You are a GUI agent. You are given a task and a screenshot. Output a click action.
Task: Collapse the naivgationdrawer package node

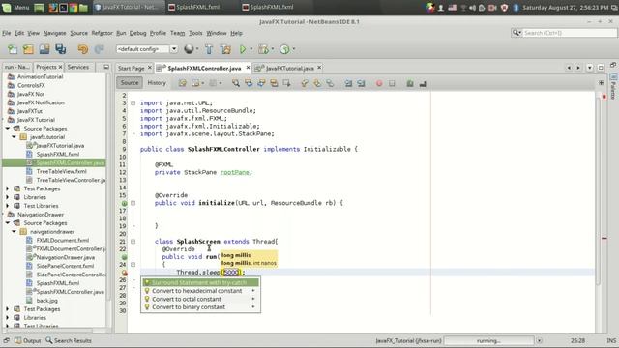coord(15,232)
